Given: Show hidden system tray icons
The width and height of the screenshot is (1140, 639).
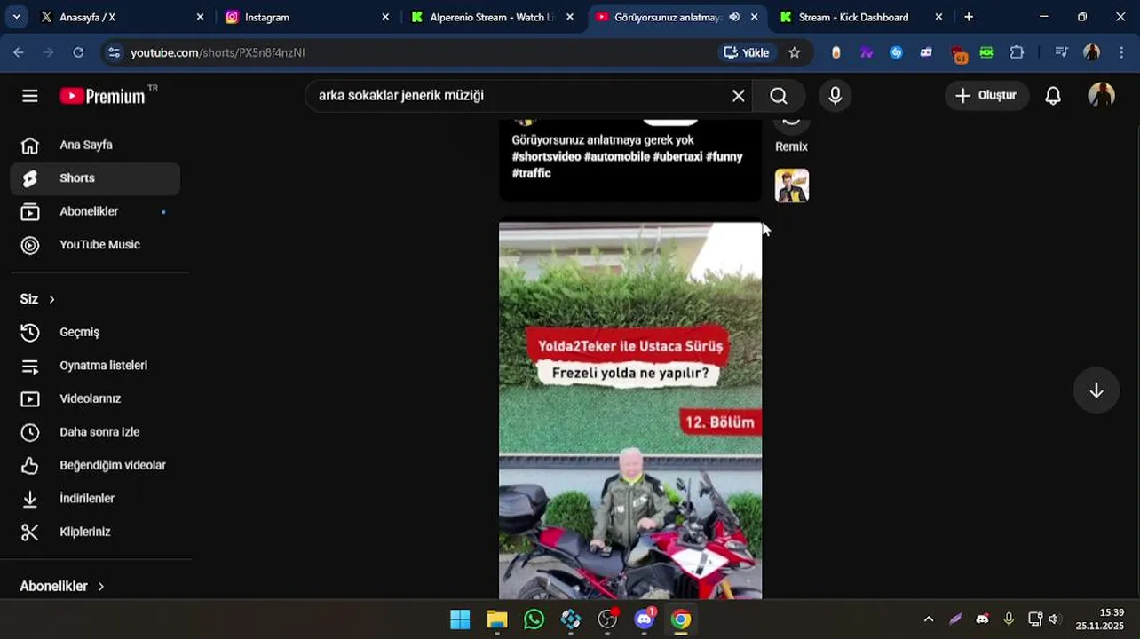Looking at the screenshot, I should (929, 619).
